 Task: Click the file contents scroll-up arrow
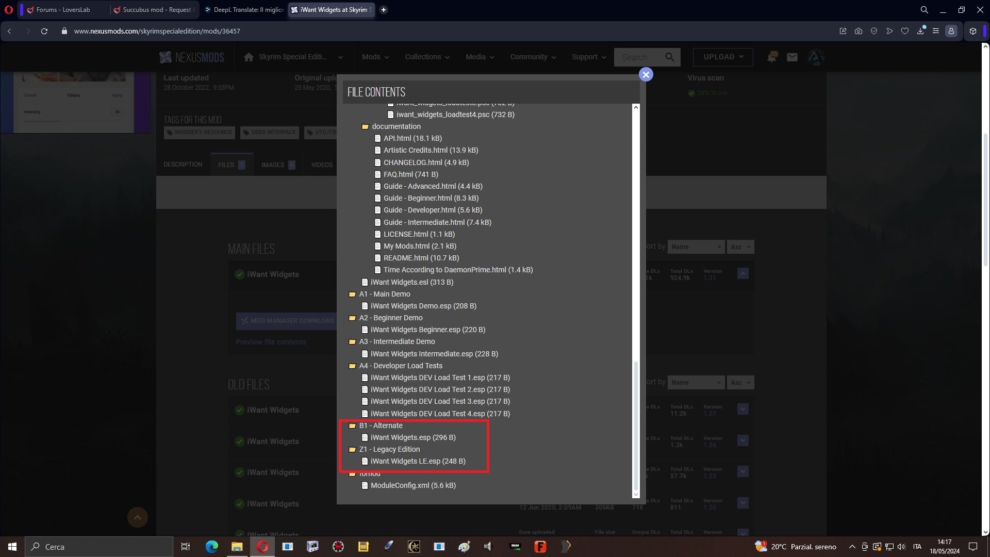(636, 107)
